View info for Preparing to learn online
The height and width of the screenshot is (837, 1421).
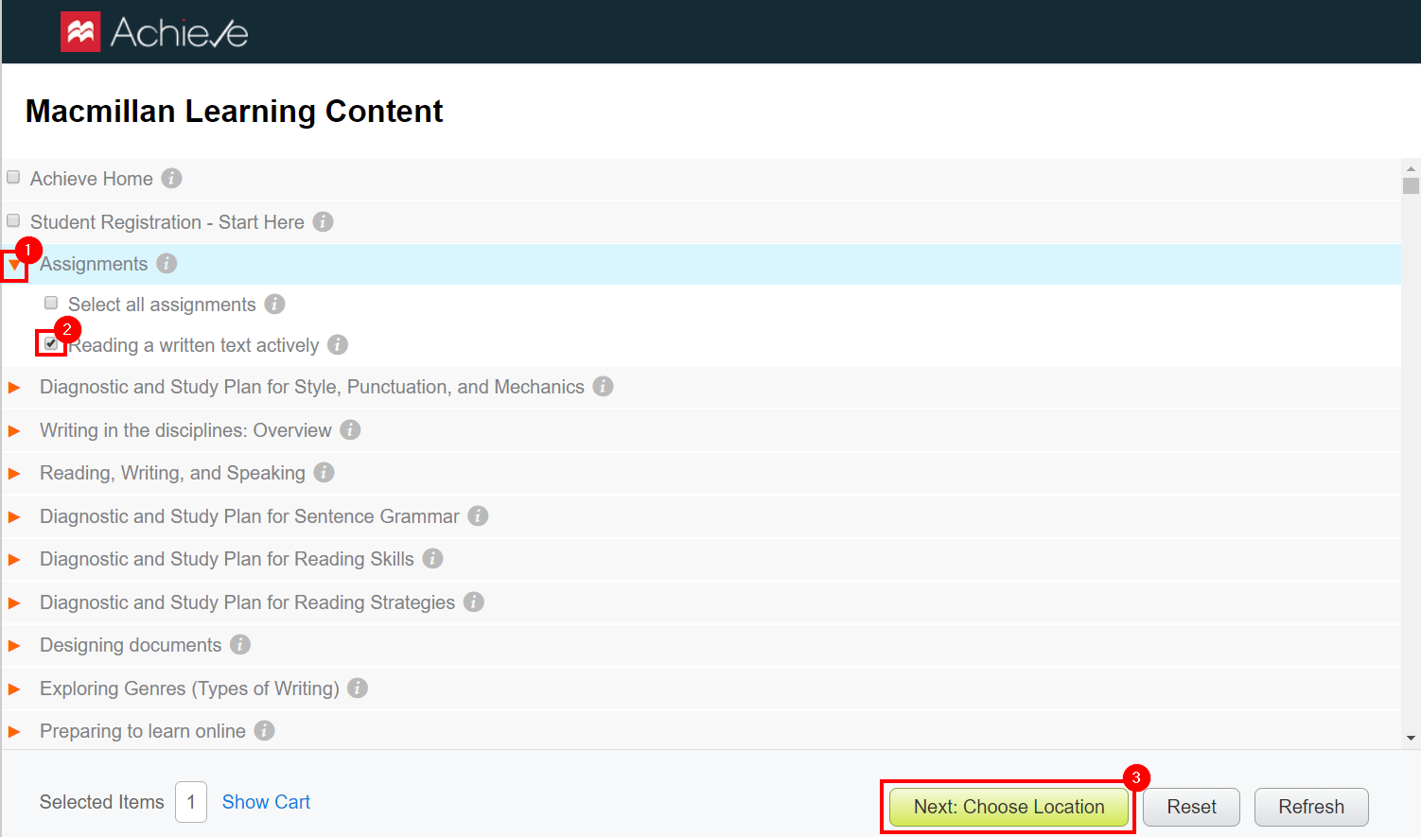[x=264, y=730]
